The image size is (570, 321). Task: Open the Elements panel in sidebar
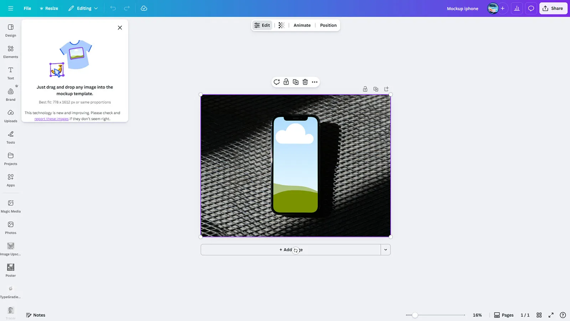[11, 52]
